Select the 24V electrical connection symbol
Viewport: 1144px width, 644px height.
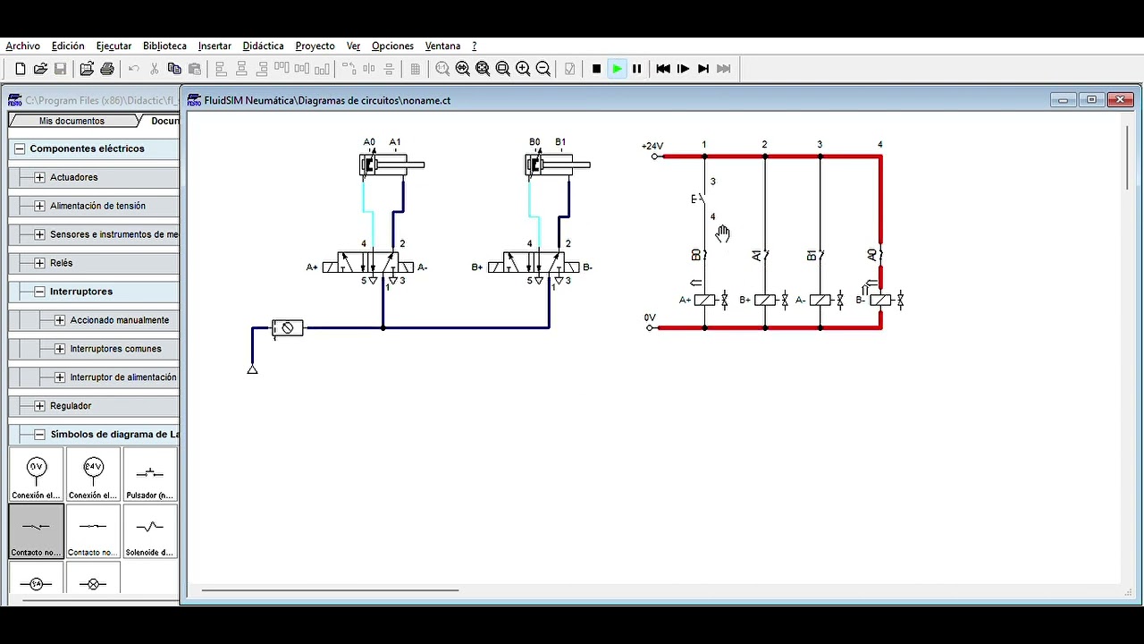pos(93,474)
